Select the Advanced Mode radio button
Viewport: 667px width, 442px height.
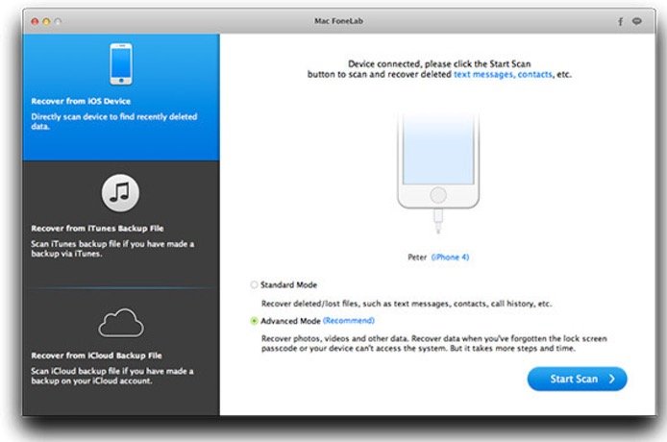click(x=254, y=321)
